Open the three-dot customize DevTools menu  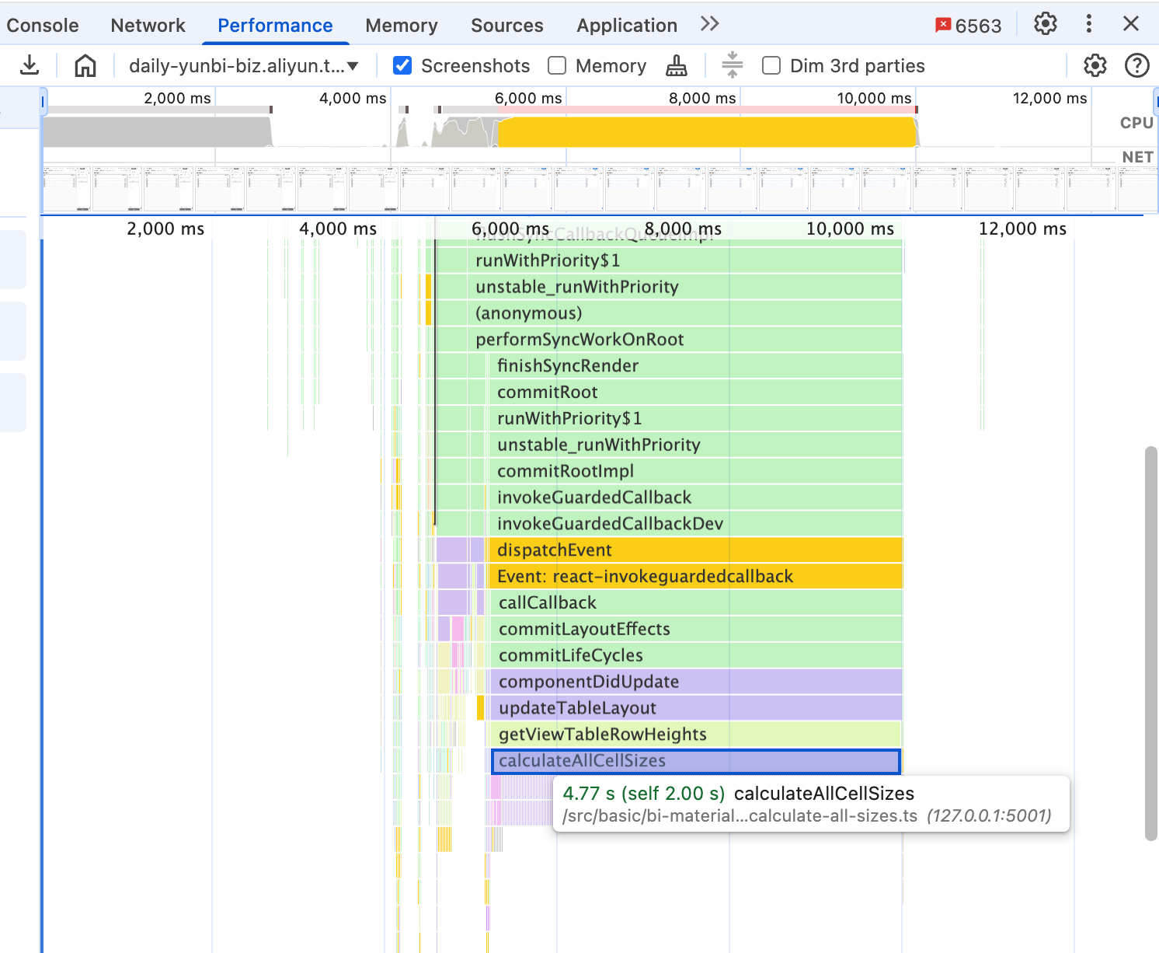pos(1089,23)
